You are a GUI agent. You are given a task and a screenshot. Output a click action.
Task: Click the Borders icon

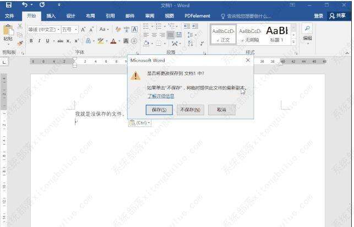pos(159,43)
